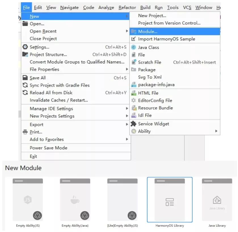Open the View menu

click(51, 7)
